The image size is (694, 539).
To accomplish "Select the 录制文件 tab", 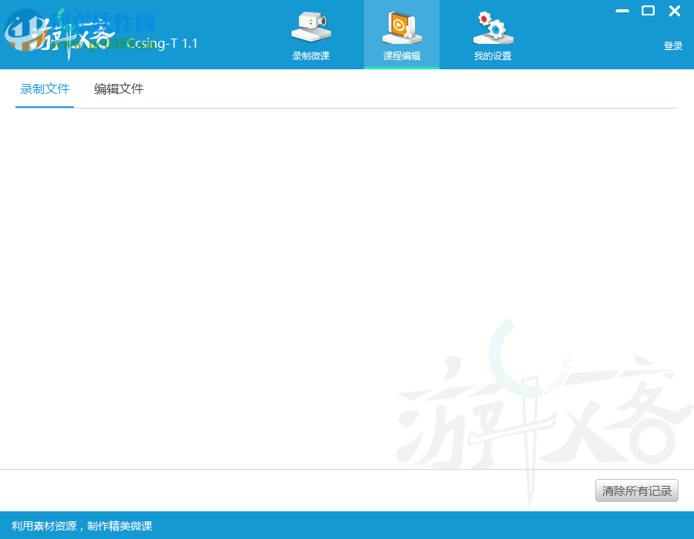I will pyautogui.click(x=44, y=89).
